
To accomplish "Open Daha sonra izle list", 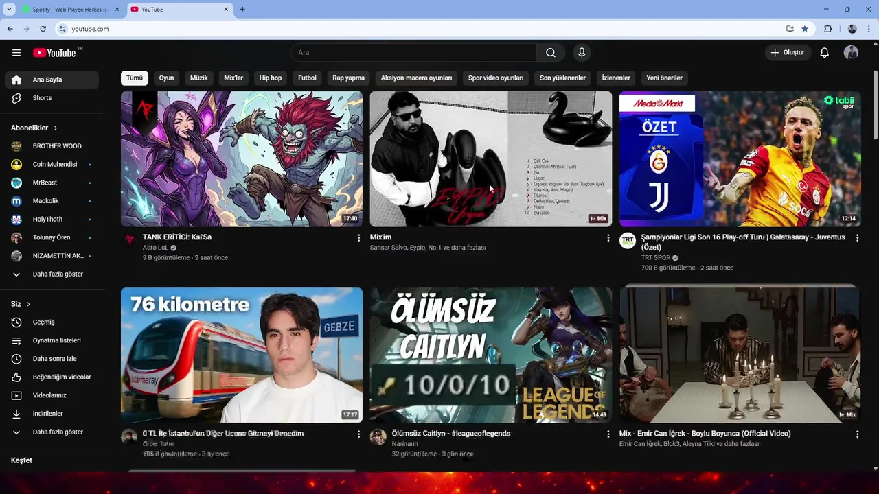I will click(52, 359).
